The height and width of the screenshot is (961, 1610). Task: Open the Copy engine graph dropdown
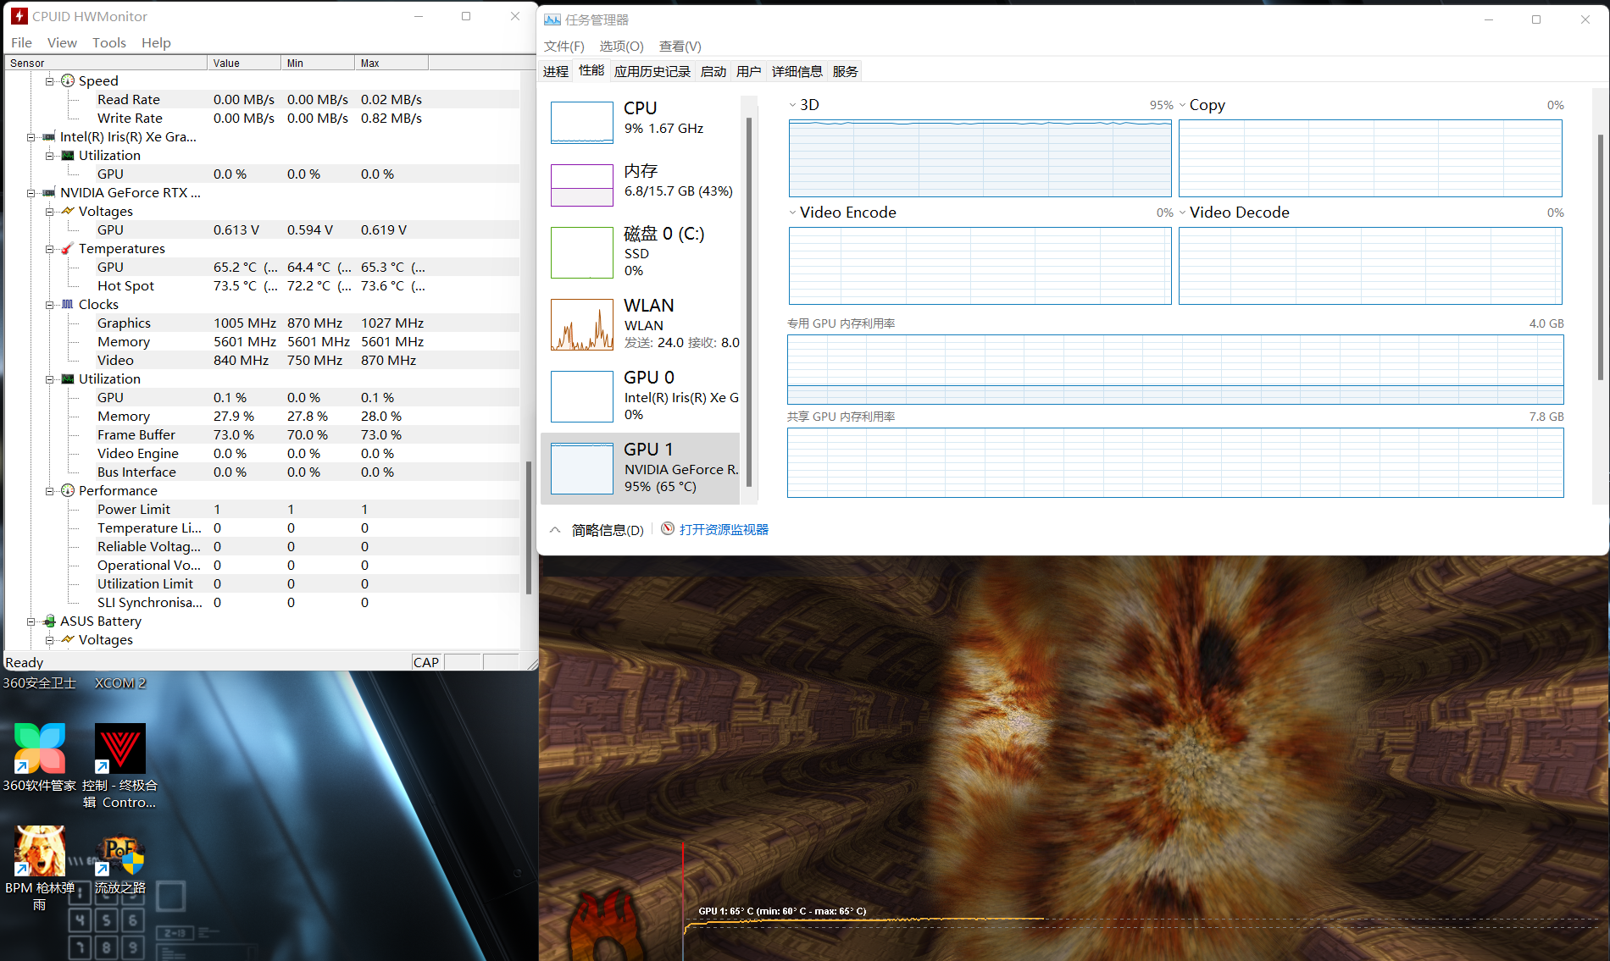tap(1182, 105)
